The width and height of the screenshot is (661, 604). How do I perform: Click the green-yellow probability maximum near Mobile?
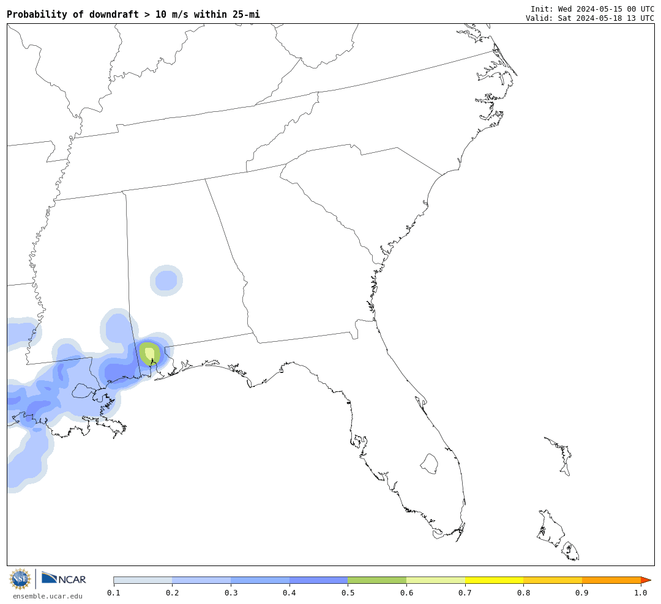(x=150, y=354)
